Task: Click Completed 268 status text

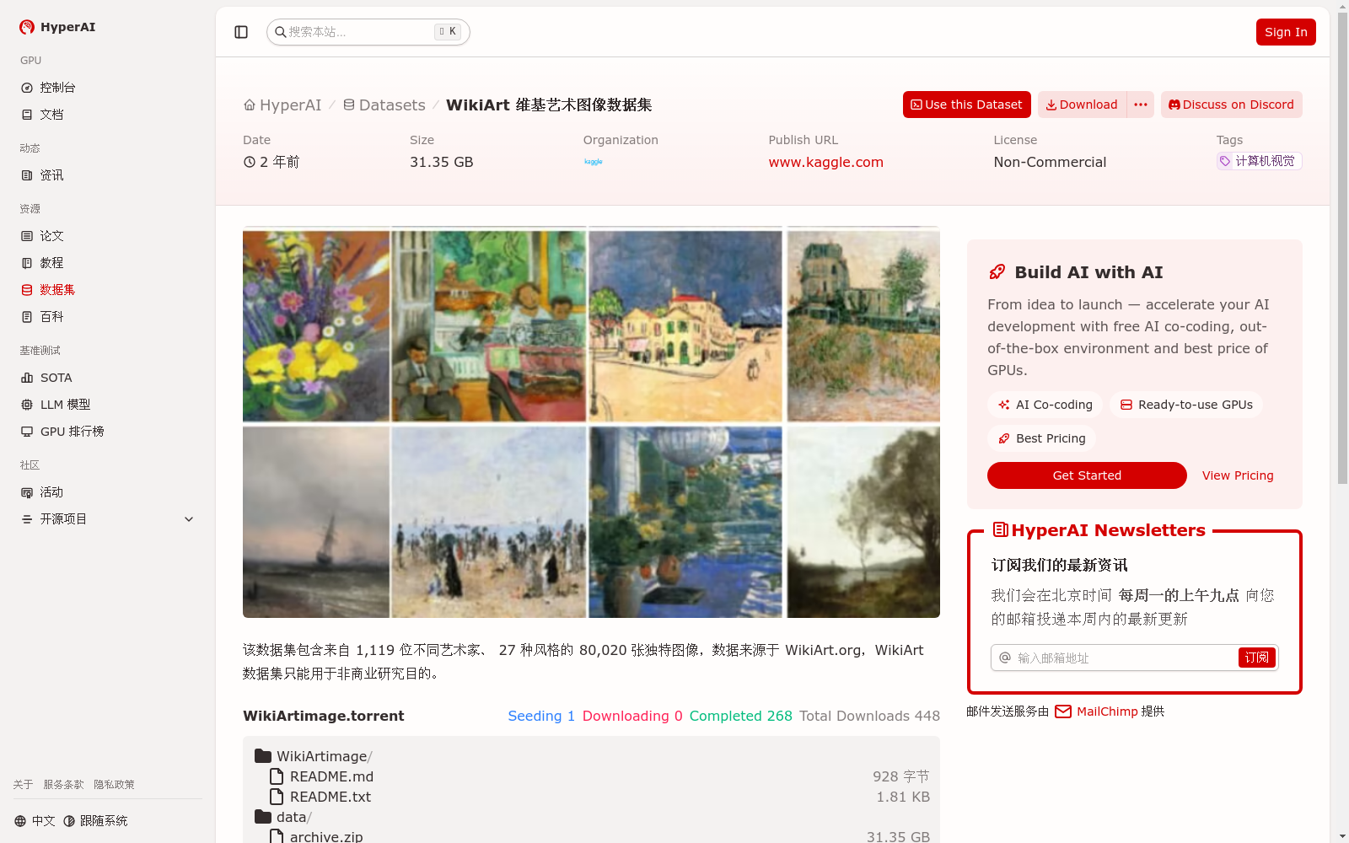Action: (x=740, y=716)
